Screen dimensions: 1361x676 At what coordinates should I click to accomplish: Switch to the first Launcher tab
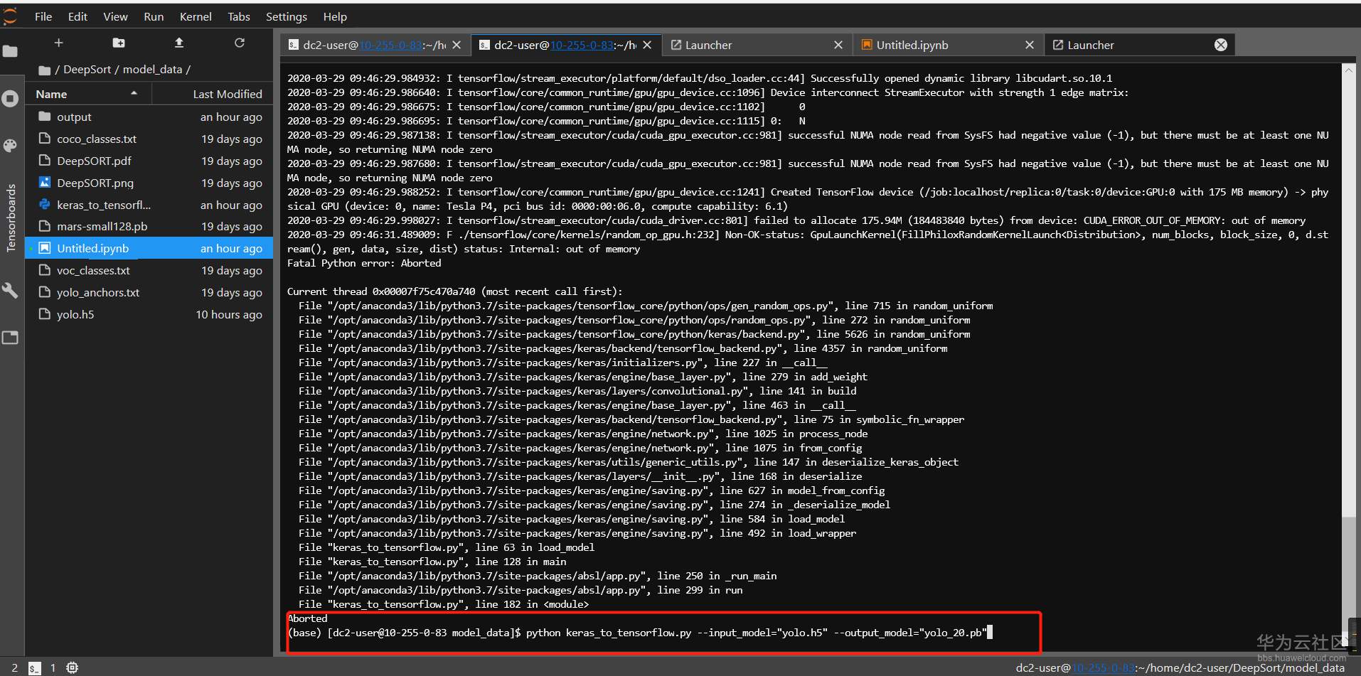point(757,45)
